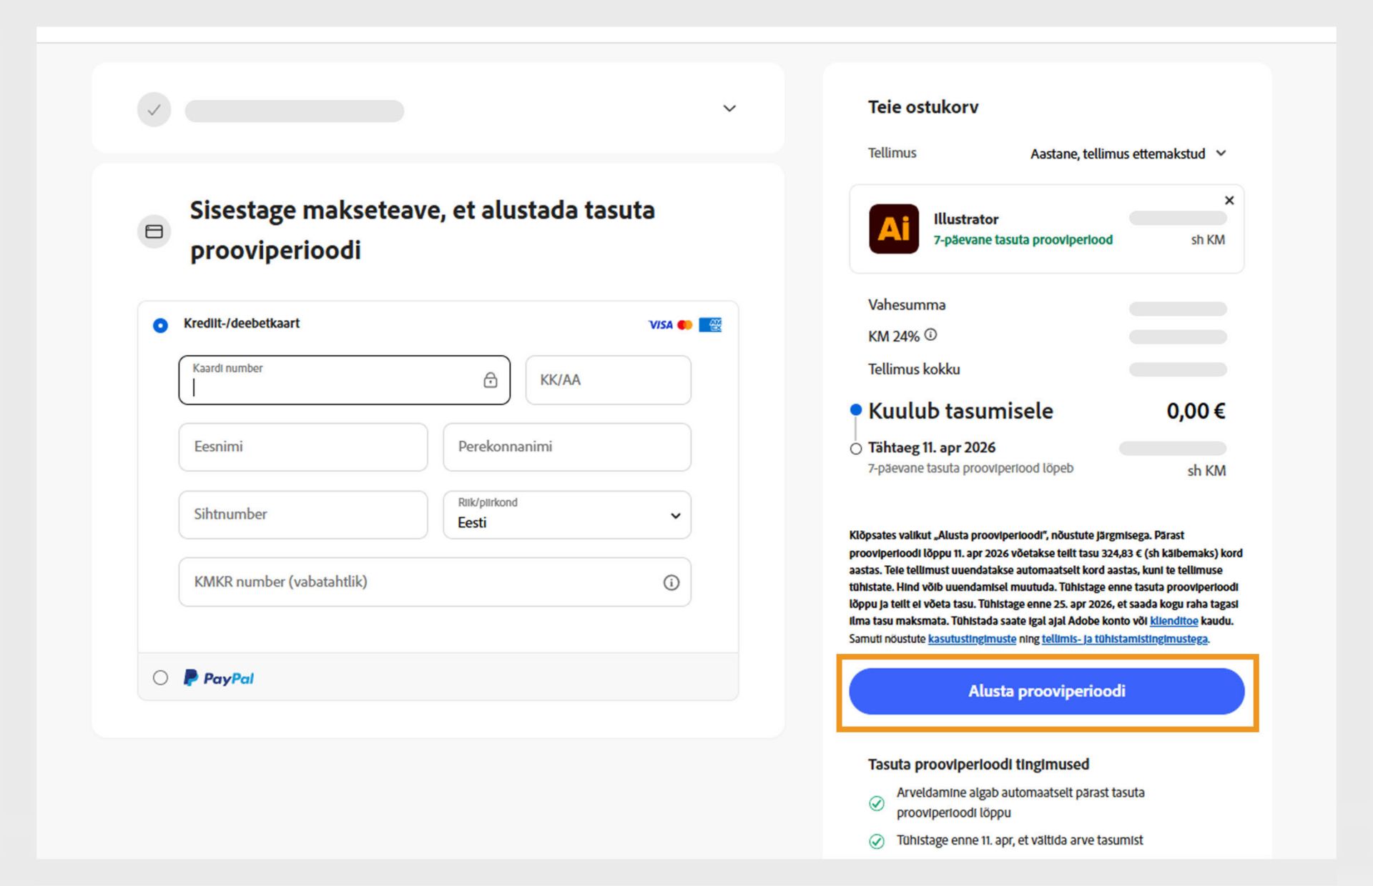The width and height of the screenshot is (1373, 886).
Task: Remove Illustrator from the cart
Action: click(x=1229, y=201)
